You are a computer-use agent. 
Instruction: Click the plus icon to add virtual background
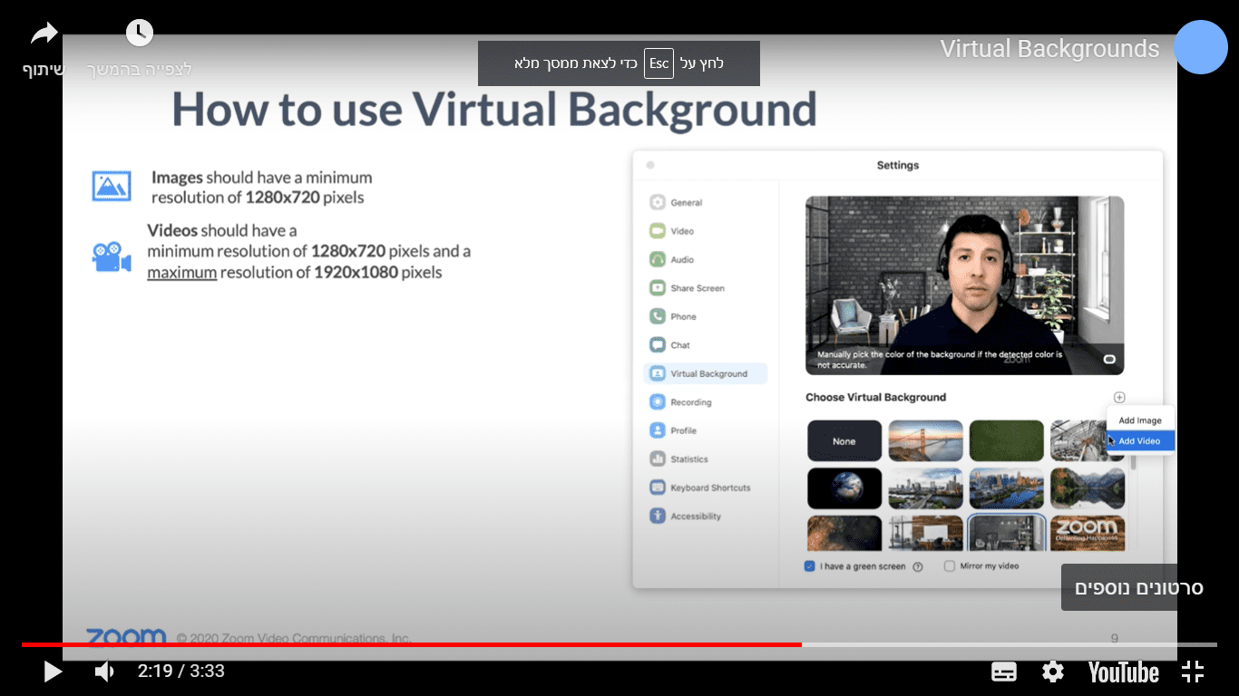1119,398
